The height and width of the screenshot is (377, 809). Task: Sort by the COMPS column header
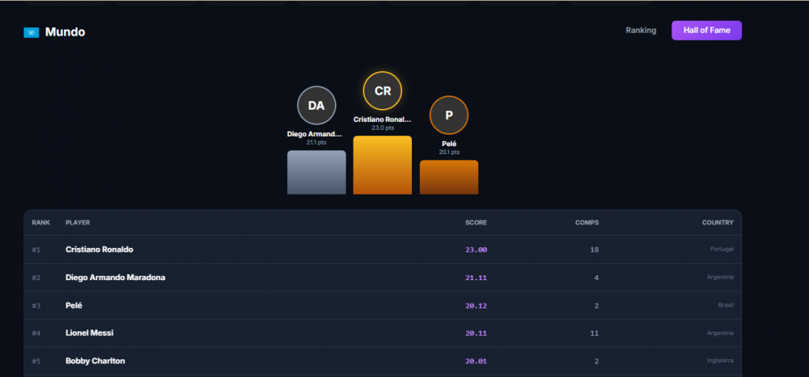click(587, 223)
